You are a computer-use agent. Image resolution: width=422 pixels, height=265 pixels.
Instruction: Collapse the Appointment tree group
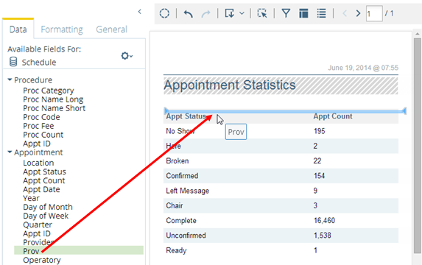point(10,152)
